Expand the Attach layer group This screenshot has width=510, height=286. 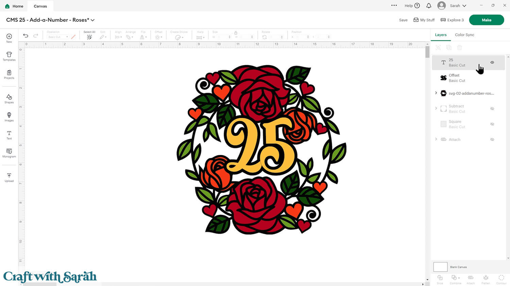tap(436, 139)
